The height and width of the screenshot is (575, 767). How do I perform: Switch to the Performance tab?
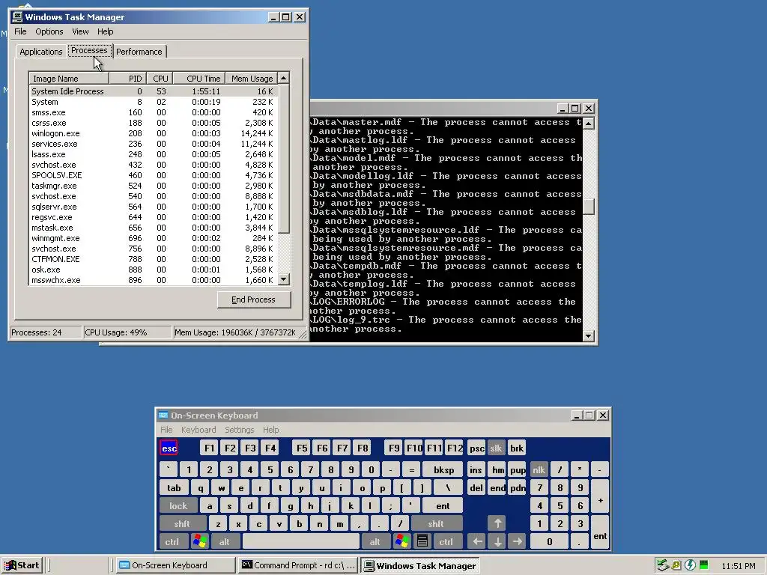pyautogui.click(x=139, y=52)
